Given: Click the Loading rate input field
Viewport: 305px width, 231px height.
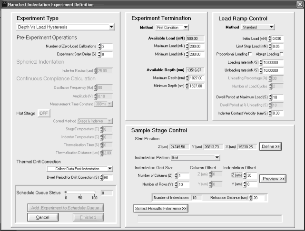Looking at the screenshot, I should tap(273, 63).
